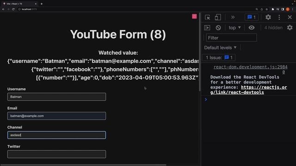296x166 pixels.
Task: Focus the Username input field
Action: [x=56, y=97]
